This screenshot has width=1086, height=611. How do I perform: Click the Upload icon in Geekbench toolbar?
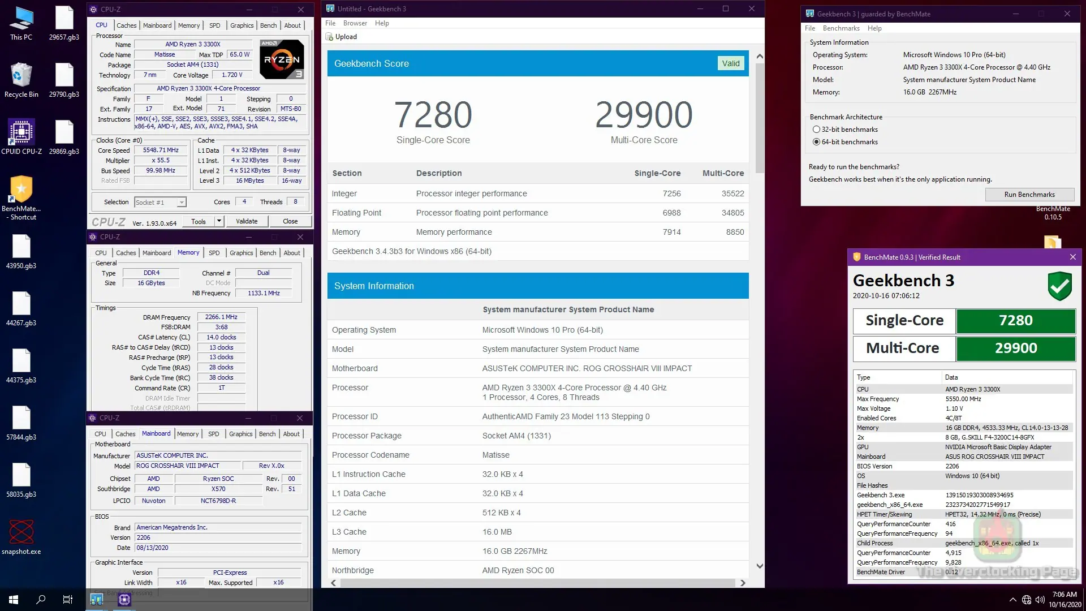[x=329, y=37]
